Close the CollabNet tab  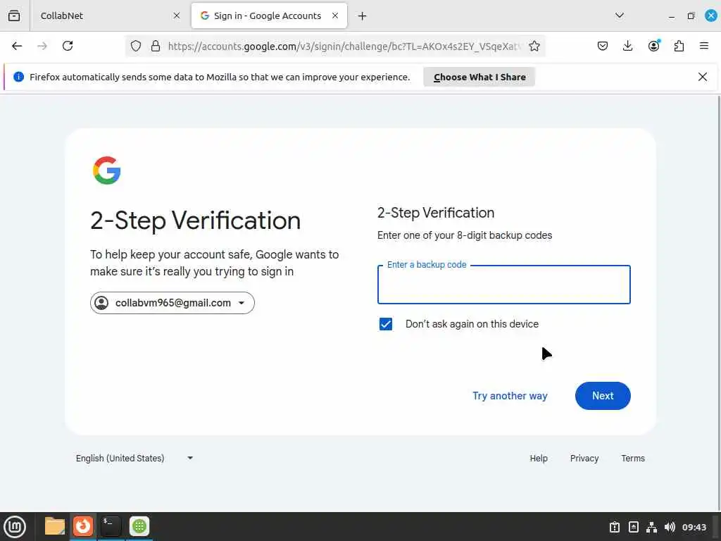(177, 15)
